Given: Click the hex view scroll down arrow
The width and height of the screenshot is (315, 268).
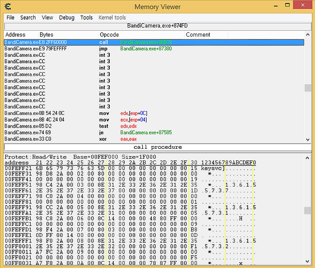Looking at the screenshot, I should [308, 261].
